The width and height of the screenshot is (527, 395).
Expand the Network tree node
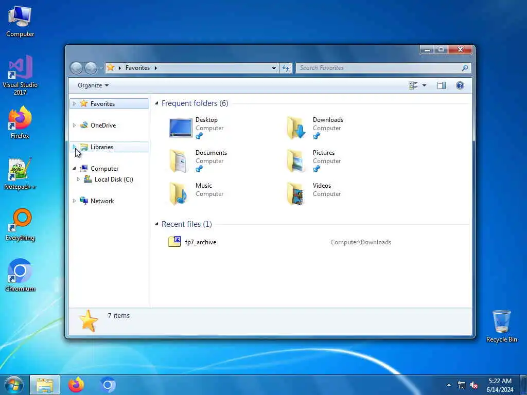[x=74, y=201]
